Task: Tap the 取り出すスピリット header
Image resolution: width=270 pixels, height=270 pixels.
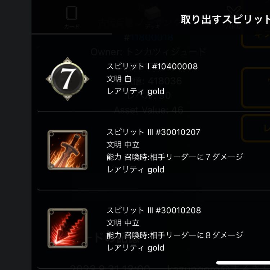Action: click(225, 19)
